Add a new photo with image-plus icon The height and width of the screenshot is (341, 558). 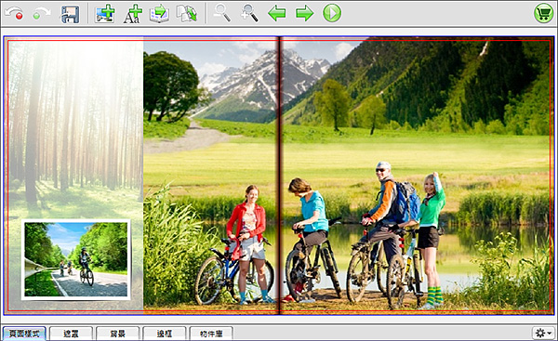point(105,14)
